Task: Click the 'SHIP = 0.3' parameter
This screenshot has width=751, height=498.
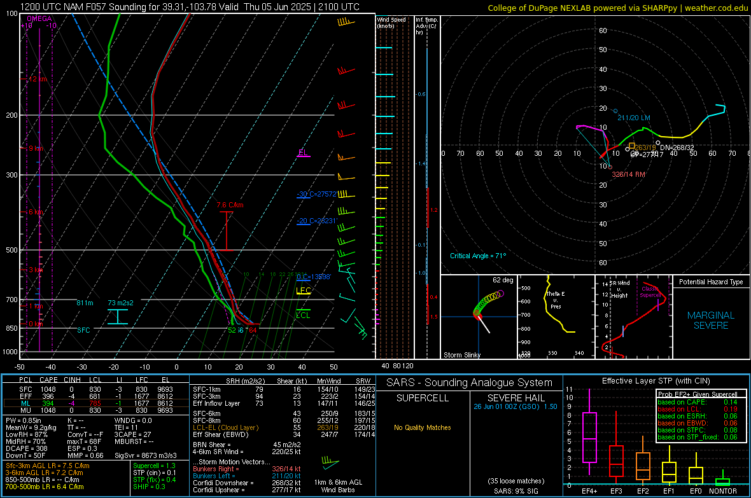Action: click(x=149, y=487)
